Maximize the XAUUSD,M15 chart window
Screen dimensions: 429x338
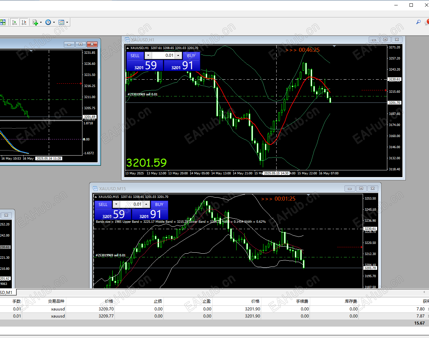coord(361,188)
